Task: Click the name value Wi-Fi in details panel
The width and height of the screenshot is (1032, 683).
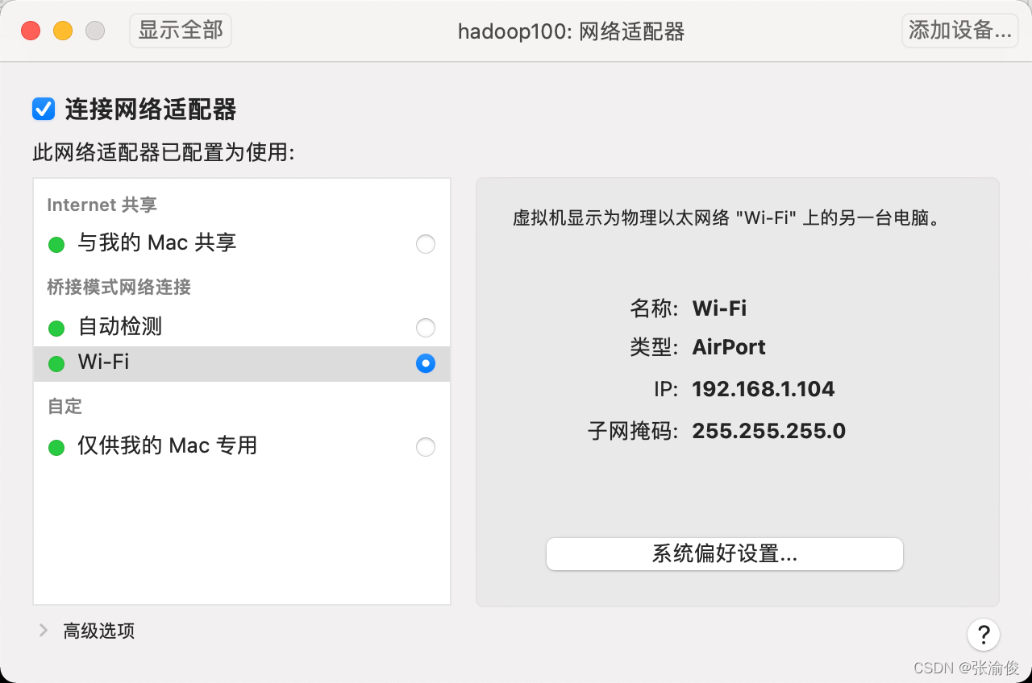Action: pyautogui.click(x=719, y=308)
